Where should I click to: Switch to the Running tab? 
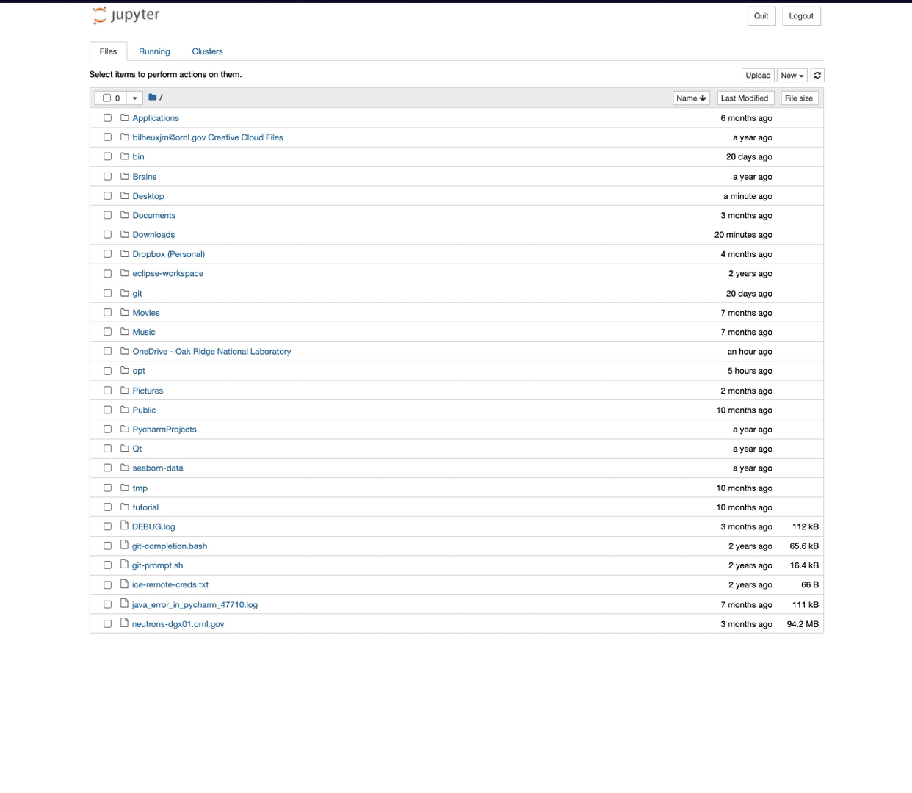tap(154, 51)
